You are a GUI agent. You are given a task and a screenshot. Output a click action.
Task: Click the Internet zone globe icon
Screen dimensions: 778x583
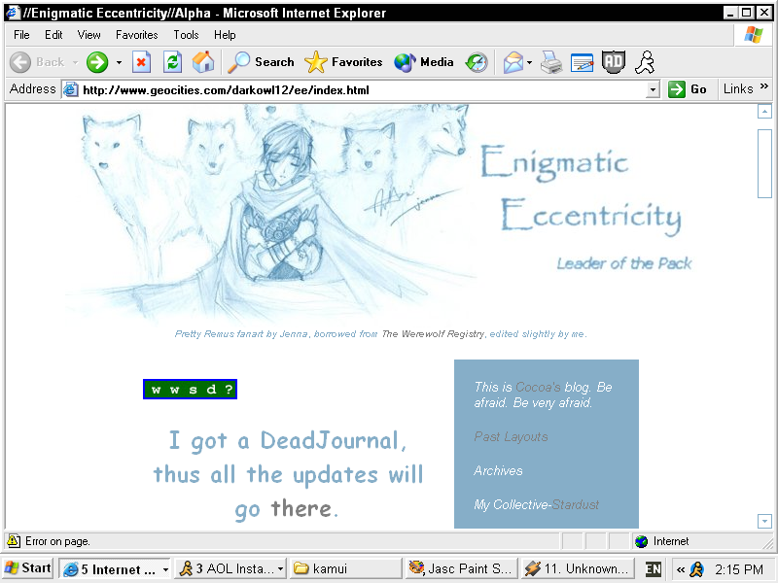641,541
